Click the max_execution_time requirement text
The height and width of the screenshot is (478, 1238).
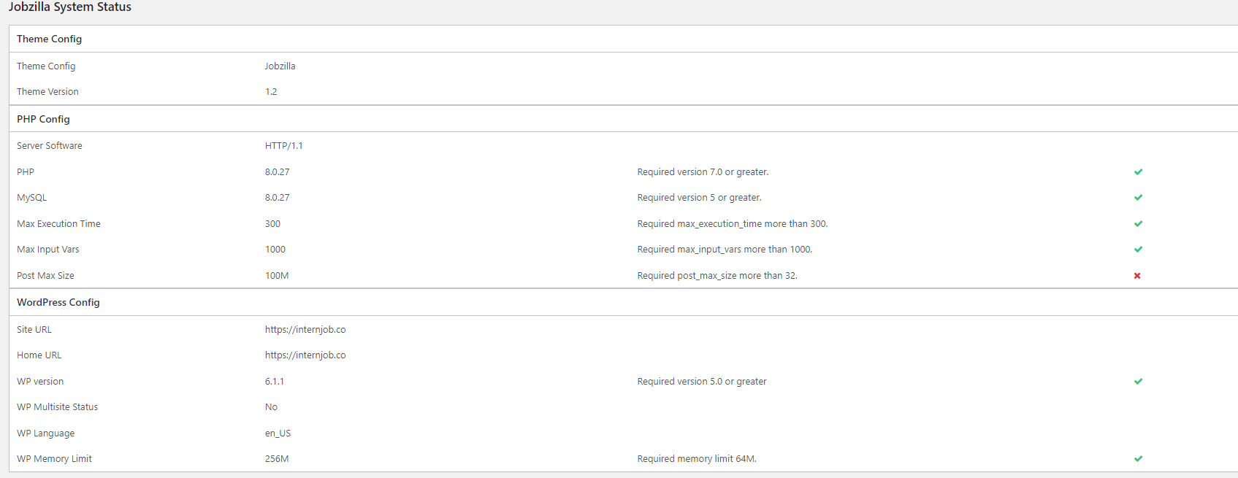[x=733, y=224]
